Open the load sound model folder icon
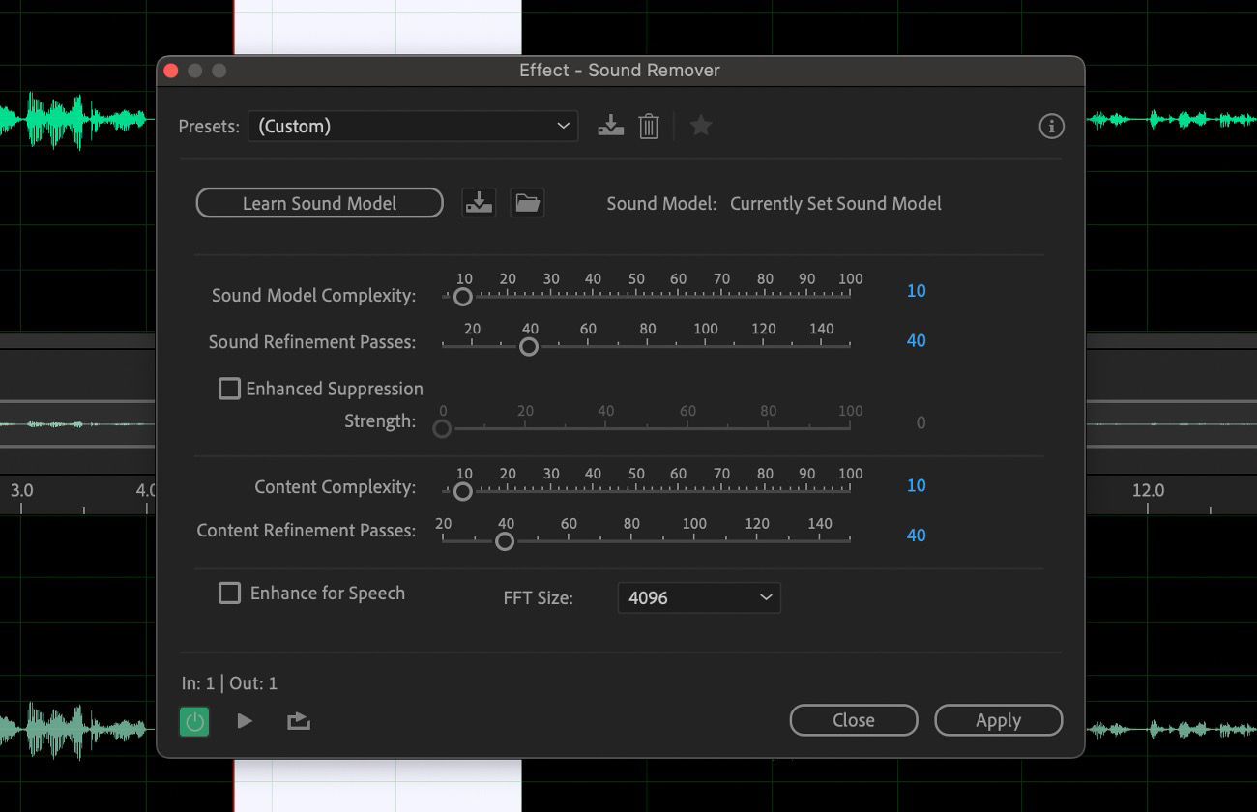This screenshot has width=1257, height=812. 527,202
